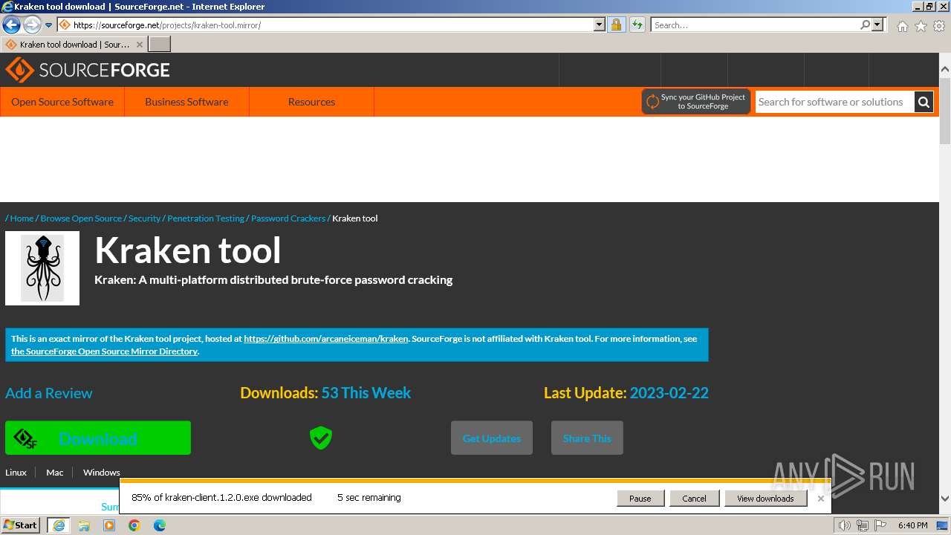Open the media player taskbar icon

pyautogui.click(x=109, y=525)
